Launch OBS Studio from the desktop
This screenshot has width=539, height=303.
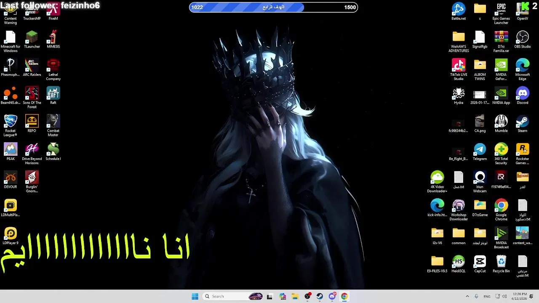click(522, 40)
